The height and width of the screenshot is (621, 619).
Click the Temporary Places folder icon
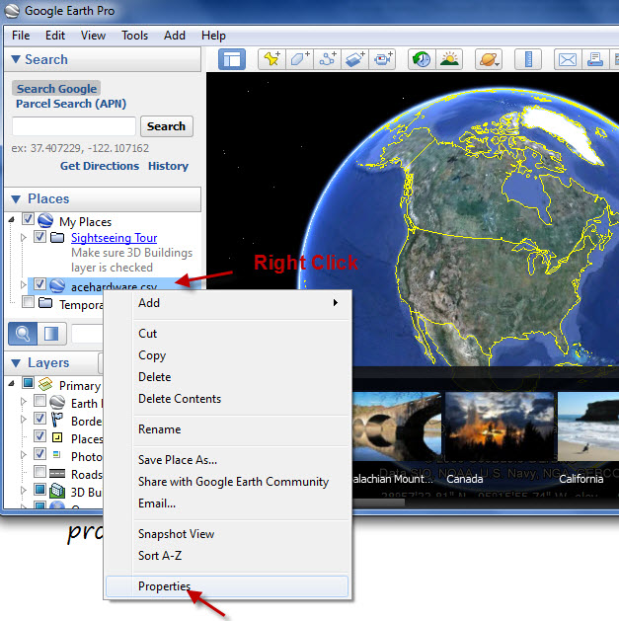click(x=45, y=303)
